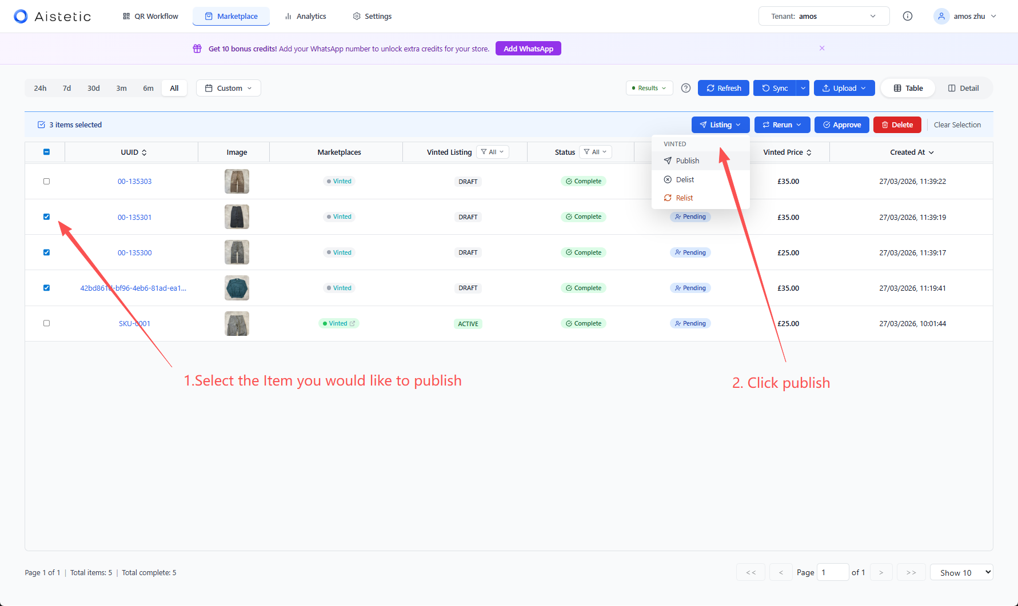Select the 30d time range

[x=94, y=88]
